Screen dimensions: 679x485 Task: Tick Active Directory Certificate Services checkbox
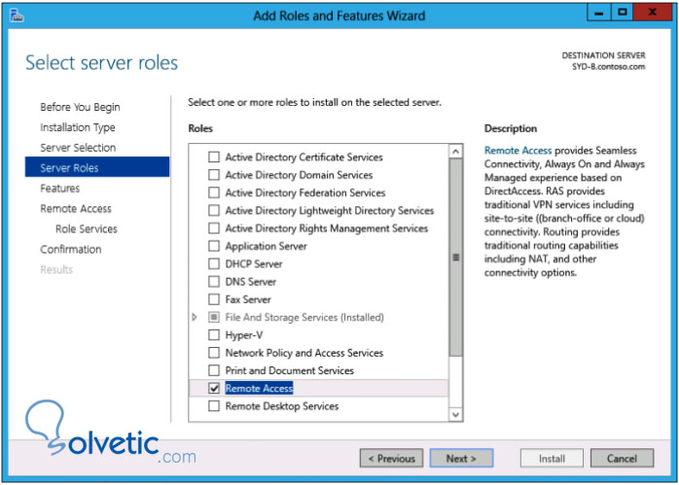tap(214, 156)
